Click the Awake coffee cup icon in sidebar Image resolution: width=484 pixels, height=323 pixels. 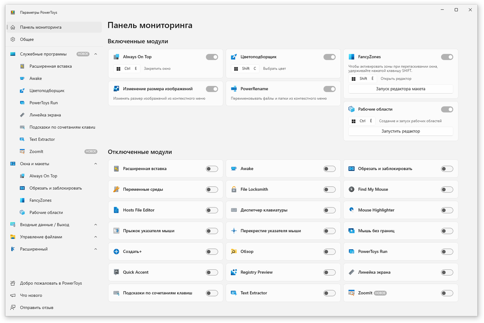22,79
